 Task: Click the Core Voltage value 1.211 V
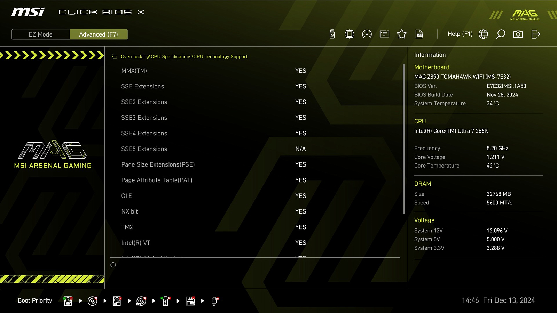[496, 157]
